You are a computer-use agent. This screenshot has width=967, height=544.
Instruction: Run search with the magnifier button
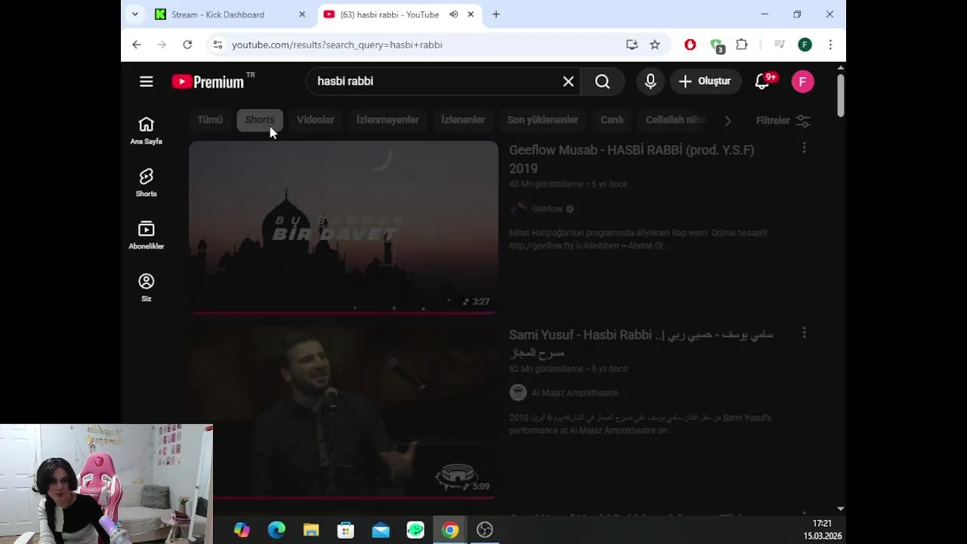(602, 82)
